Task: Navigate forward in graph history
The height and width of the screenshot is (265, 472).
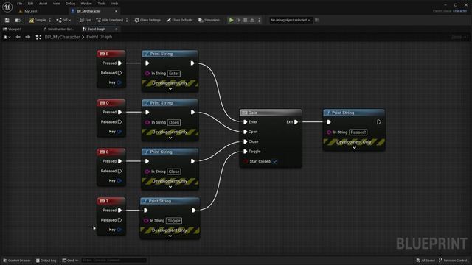Action: (27, 37)
